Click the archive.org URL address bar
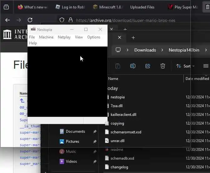Screen dimensions: 210x173 coord(126,21)
